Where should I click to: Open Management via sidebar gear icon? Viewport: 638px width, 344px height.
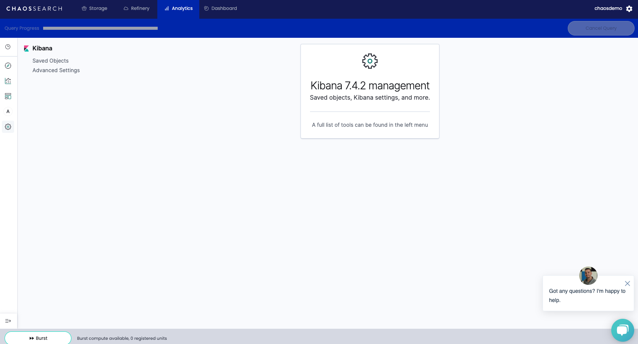pyautogui.click(x=8, y=127)
